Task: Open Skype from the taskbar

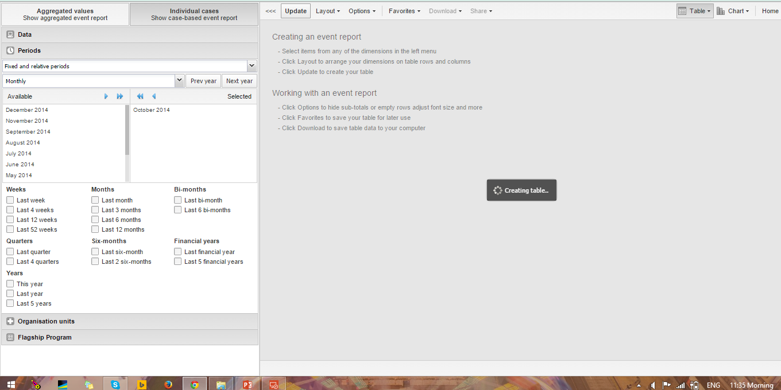Action: 115,384
